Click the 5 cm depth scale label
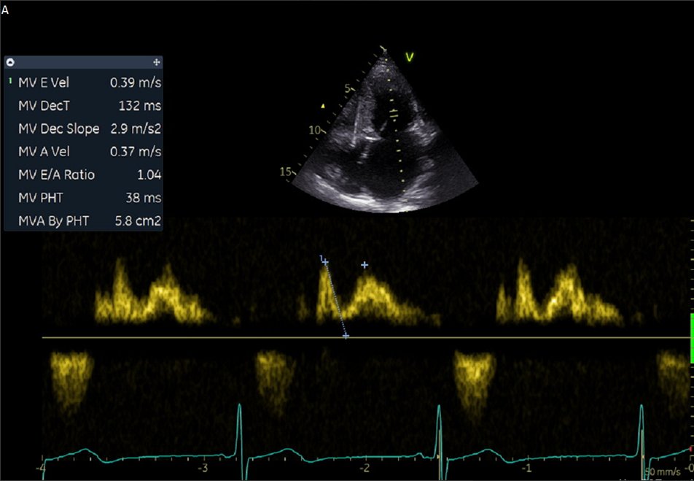The image size is (694, 481). tap(348, 88)
